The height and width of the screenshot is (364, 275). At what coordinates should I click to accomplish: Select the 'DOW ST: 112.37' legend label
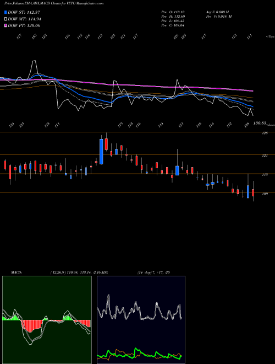pyautogui.click(x=24, y=12)
